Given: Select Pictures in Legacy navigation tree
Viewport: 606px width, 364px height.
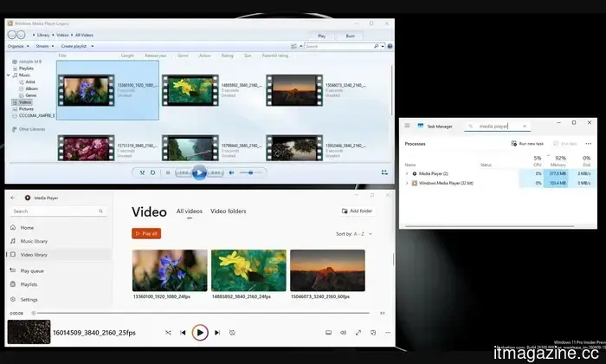Looking at the screenshot, I should click(26, 109).
